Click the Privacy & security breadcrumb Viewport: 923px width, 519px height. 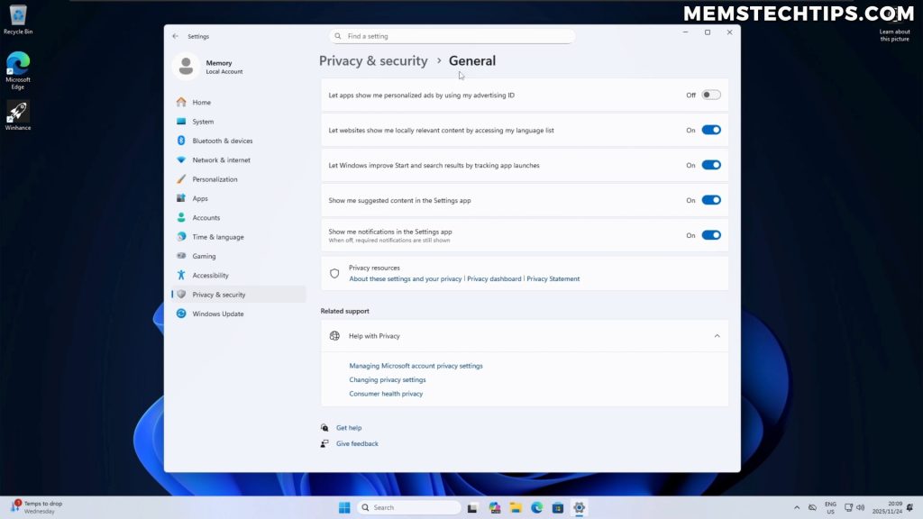(373, 60)
